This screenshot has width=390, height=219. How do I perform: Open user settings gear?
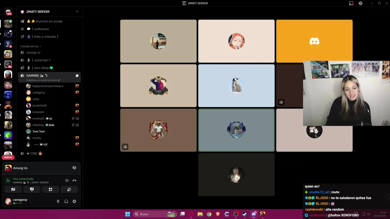point(74,201)
